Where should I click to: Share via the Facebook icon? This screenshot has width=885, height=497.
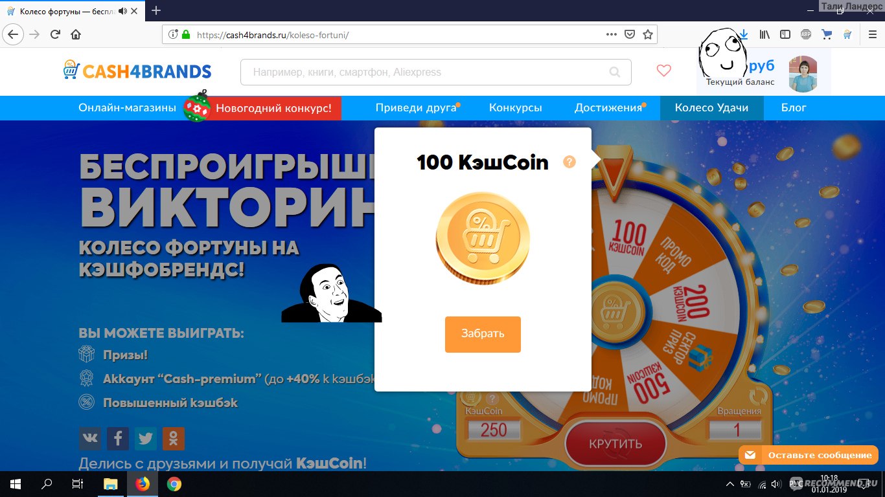click(x=118, y=439)
